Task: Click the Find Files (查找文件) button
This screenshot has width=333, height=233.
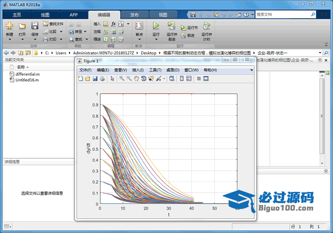Action: coord(53,24)
